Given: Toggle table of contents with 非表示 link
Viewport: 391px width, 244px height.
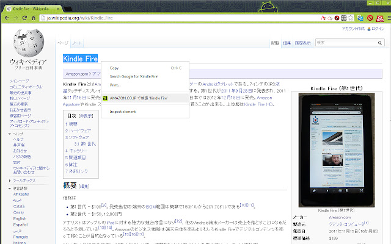Looking at the screenshot, I should [86, 115].
